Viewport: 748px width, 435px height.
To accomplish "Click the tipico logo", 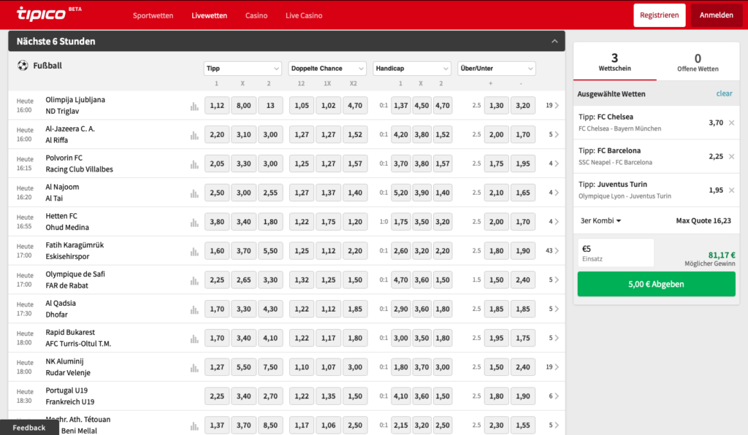I will click(x=41, y=14).
